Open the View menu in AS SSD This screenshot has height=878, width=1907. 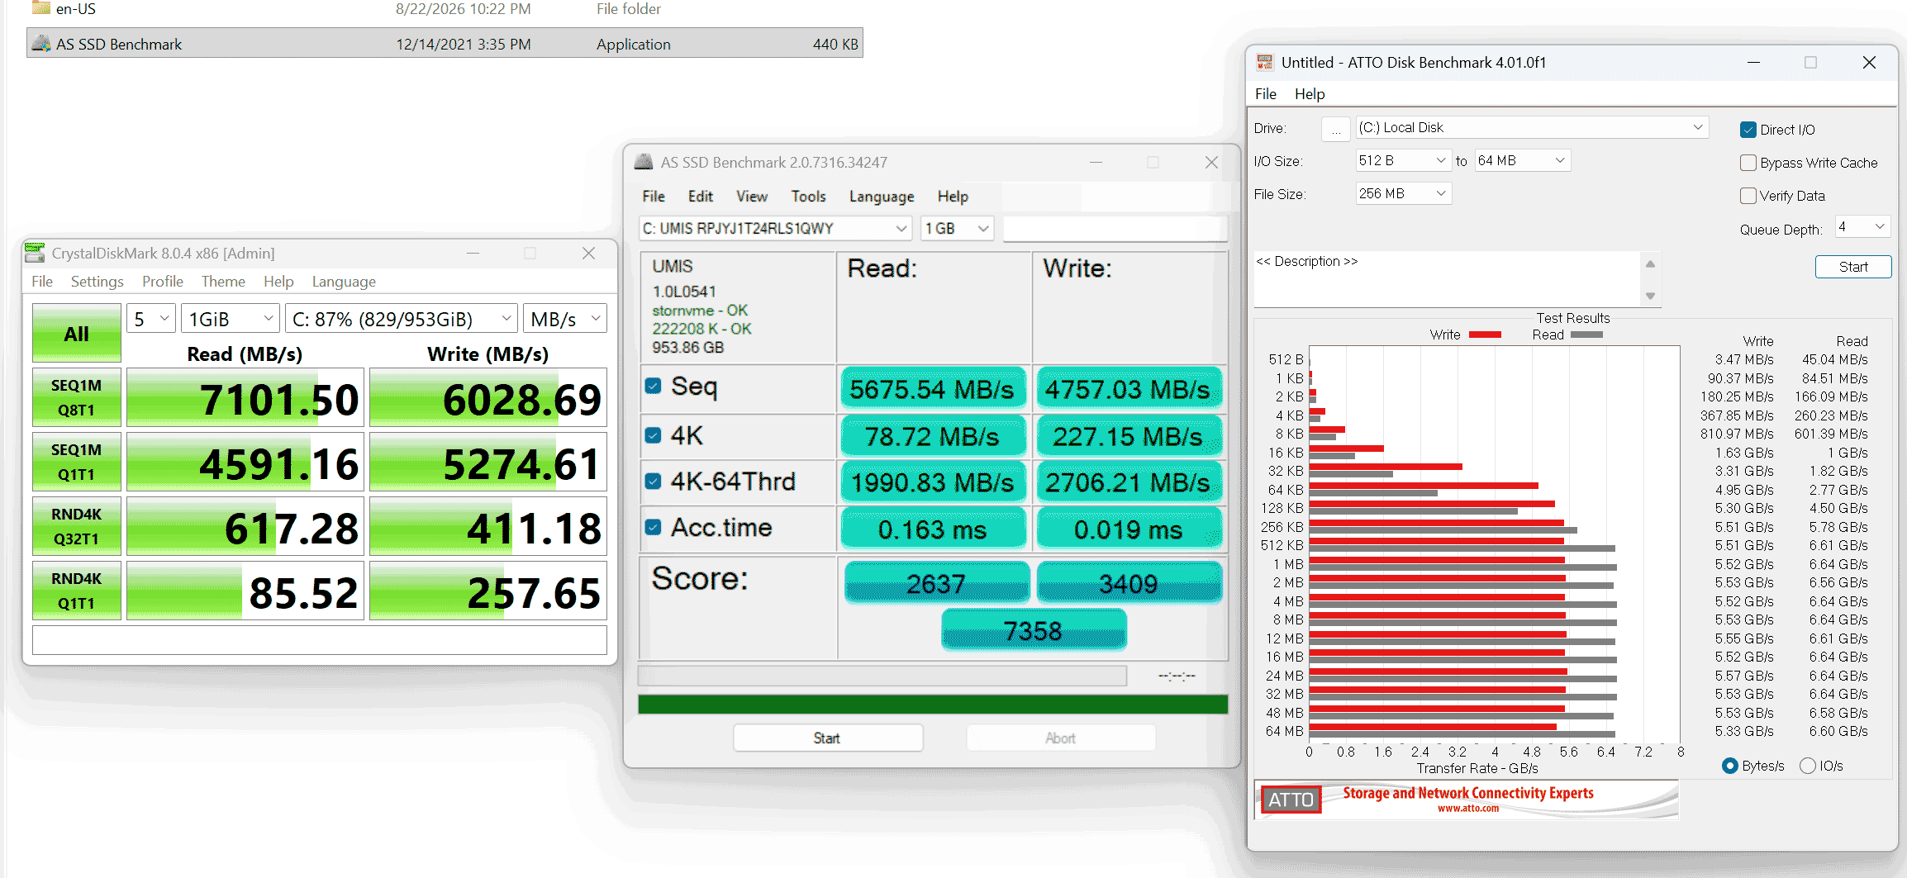click(x=752, y=197)
